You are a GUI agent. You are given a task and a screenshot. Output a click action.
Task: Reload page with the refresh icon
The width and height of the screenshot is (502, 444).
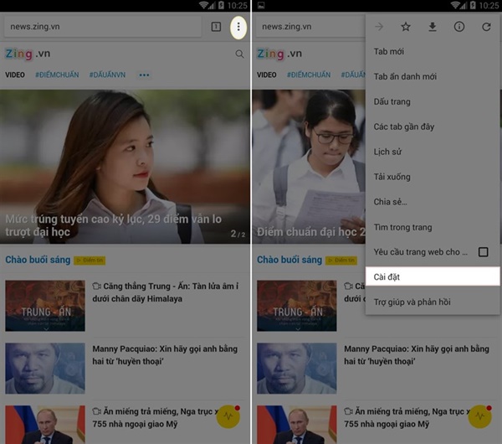click(x=486, y=27)
